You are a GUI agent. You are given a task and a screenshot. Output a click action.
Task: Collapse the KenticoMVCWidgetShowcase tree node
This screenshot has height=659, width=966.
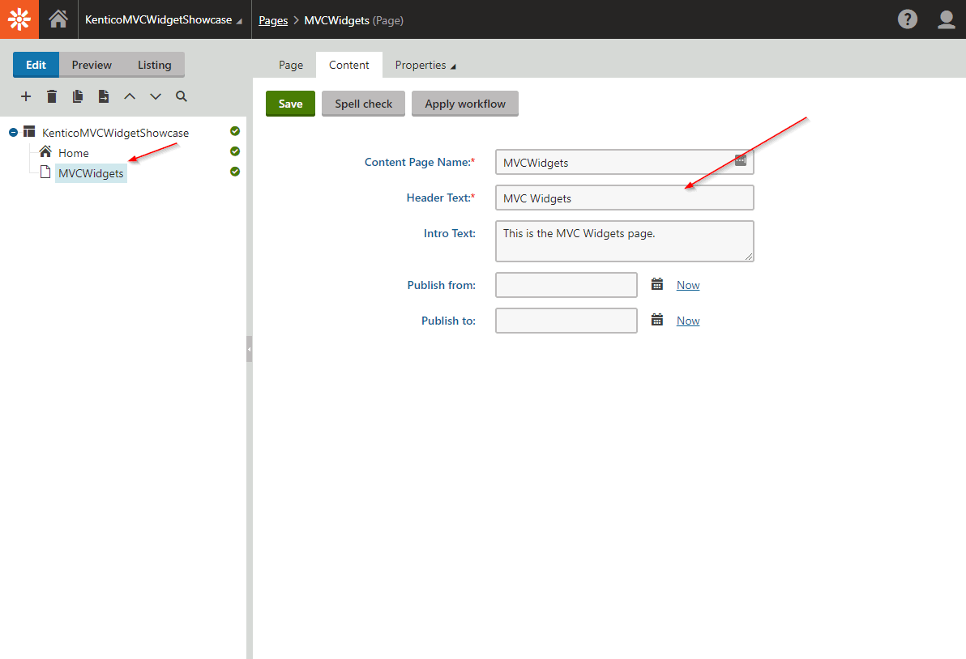[13, 132]
